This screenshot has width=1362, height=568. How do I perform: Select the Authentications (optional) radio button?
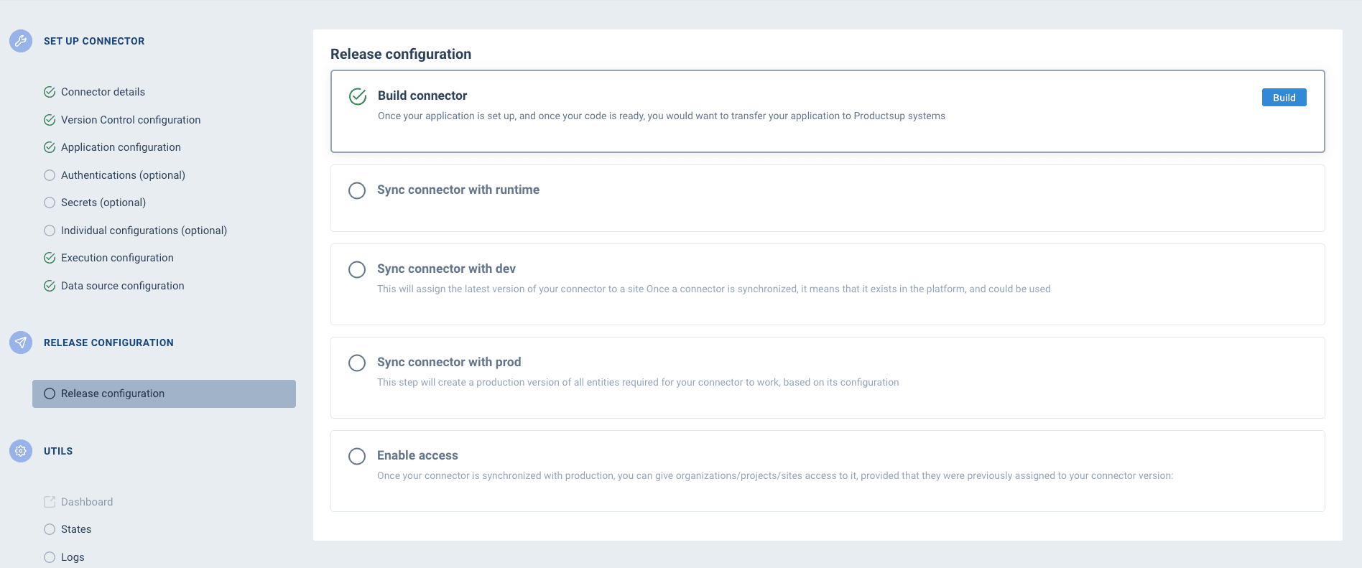(x=50, y=174)
